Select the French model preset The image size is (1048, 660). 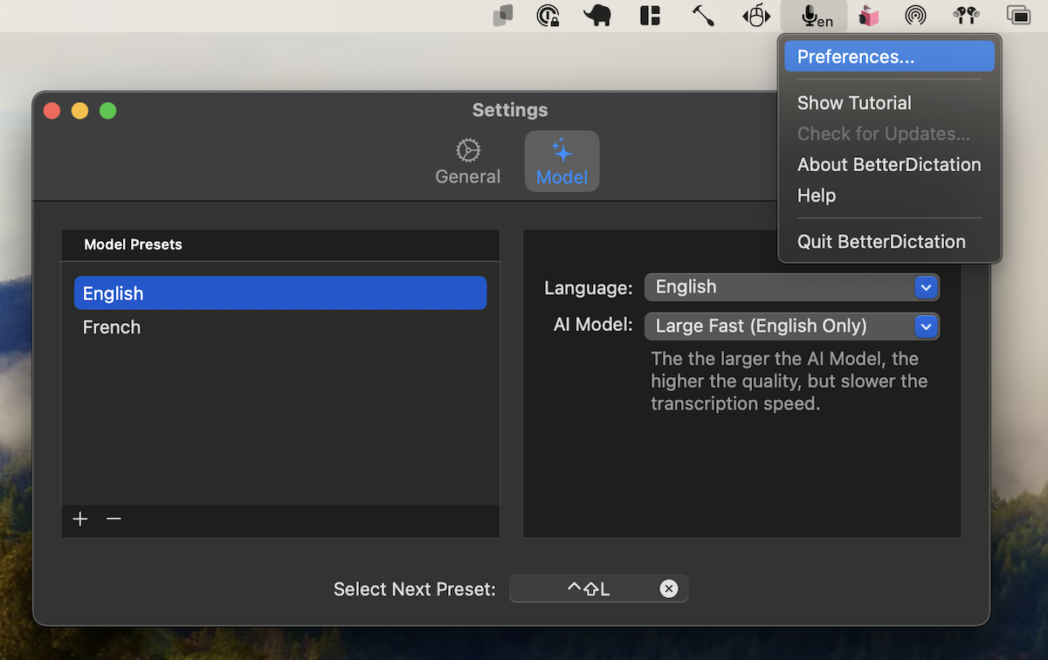pyautogui.click(x=280, y=327)
